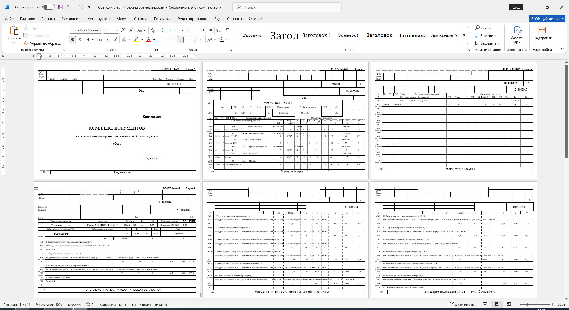This screenshot has height=310, width=569.
Task: Click the Format Painter brush icon
Action: (26, 43)
